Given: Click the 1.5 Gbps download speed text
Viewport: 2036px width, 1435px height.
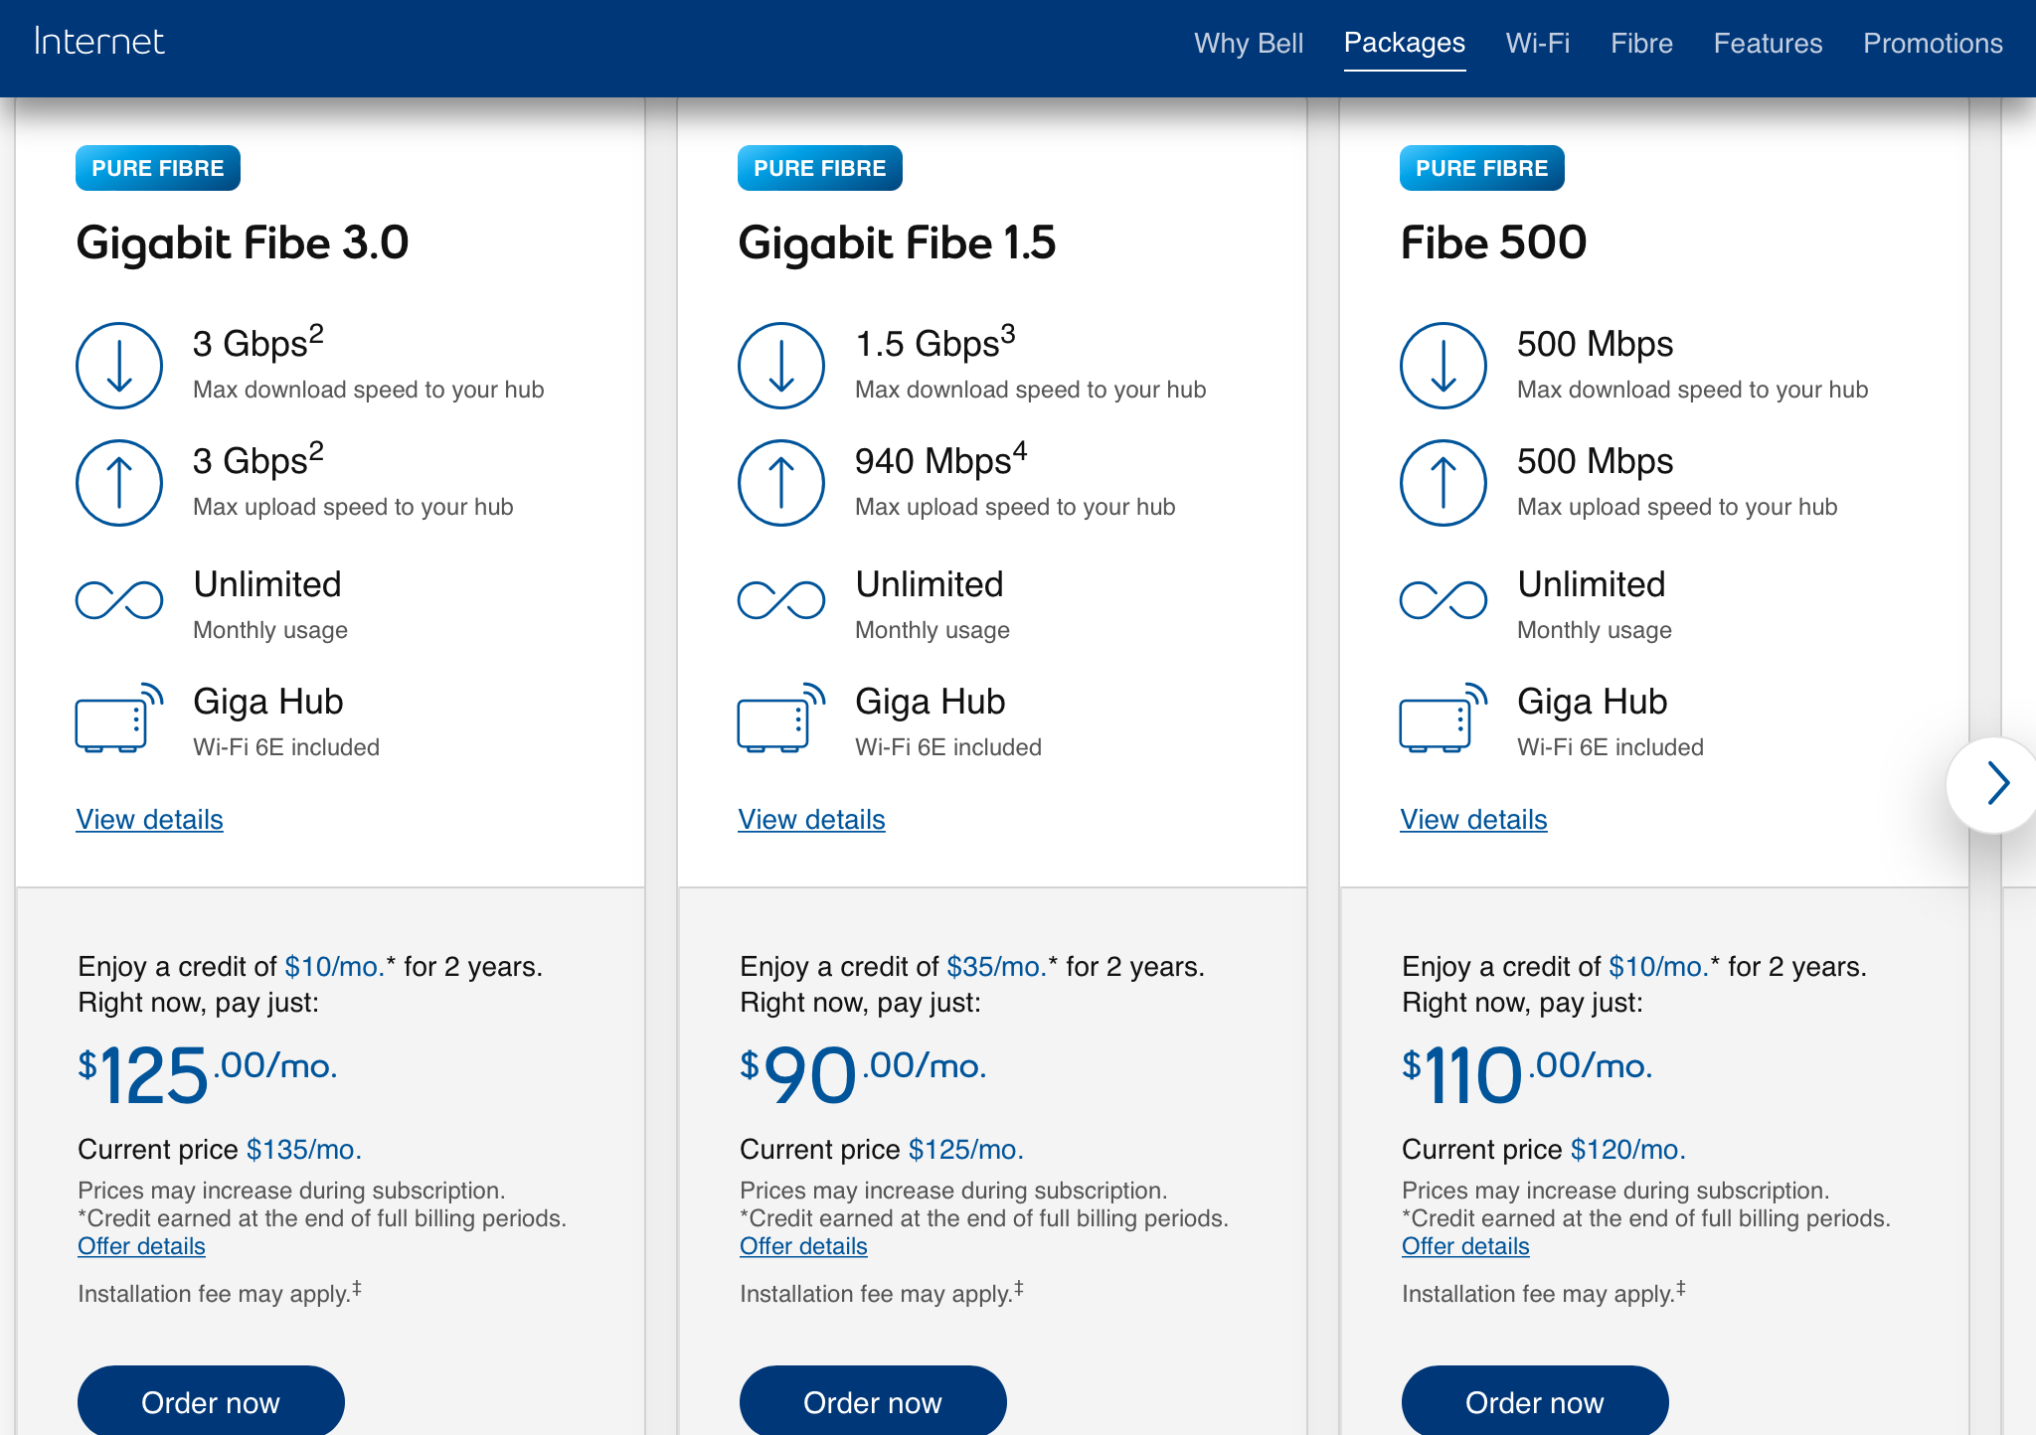Looking at the screenshot, I should tap(934, 343).
